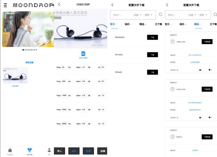Edit the Freq field showing 9000 Hz
217x157 pixels.
tap(65, 124)
